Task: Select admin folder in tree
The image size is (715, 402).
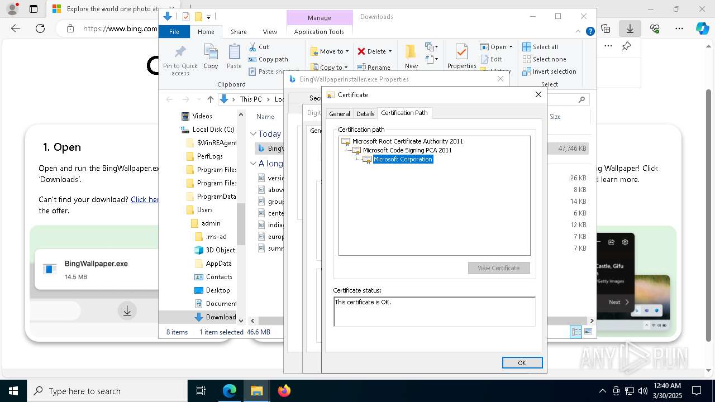Action: click(206, 223)
